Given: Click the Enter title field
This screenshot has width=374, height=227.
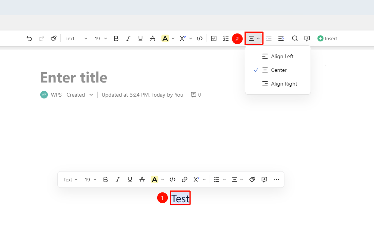Looking at the screenshot, I should 74,78.
